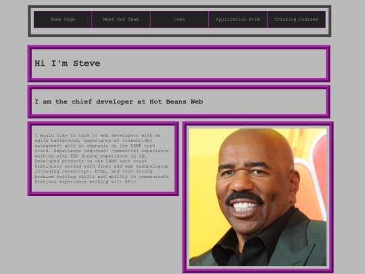This screenshot has width=365, height=274.
Task: Open the Home Page nav item
Action: (x=63, y=20)
